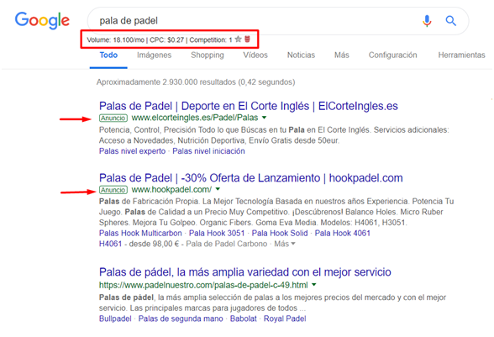This screenshot has height=337, width=494.
Task: Open Palas de segunda mano sitelink
Action: [181, 319]
